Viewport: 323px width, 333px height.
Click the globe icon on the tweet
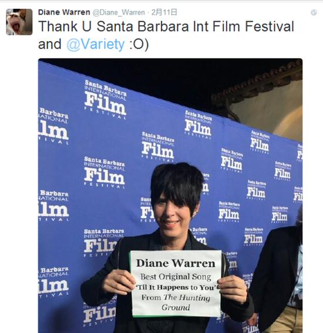click(314, 12)
